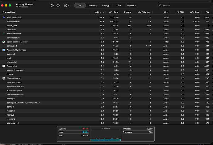The image size is (213, 145).
Task: Select the locationd process row
Action: point(106,119)
